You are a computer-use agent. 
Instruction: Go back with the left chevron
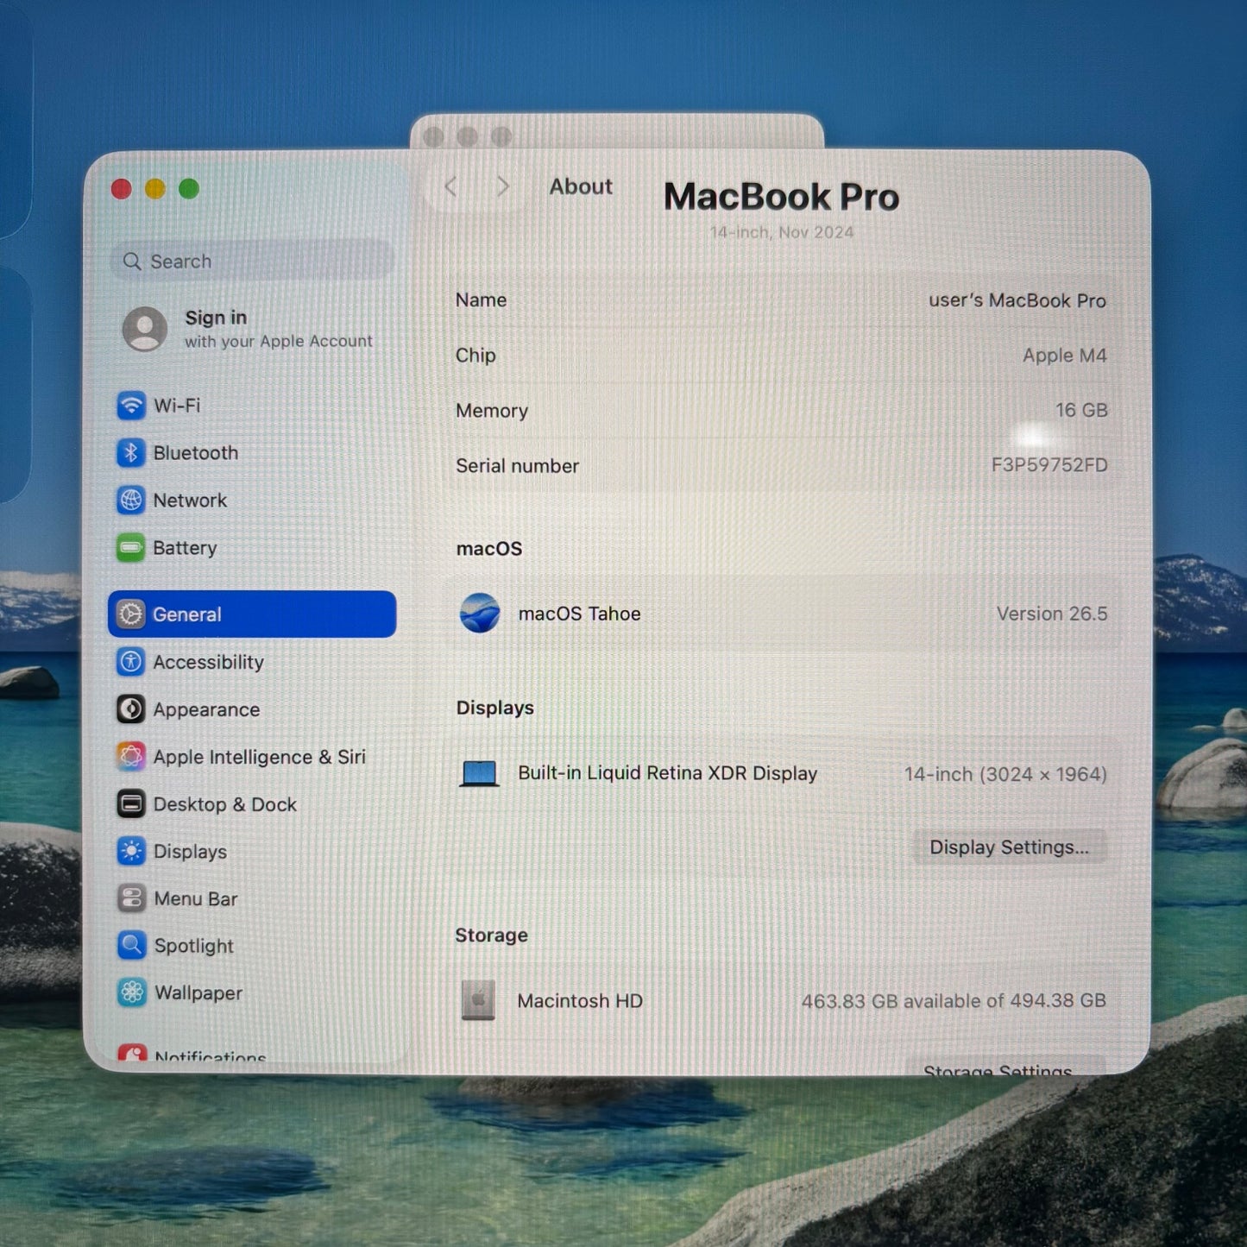[x=450, y=186]
